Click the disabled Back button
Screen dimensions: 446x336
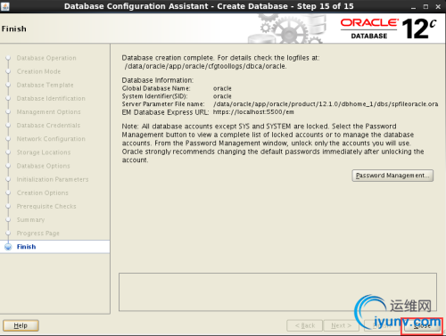(x=304, y=325)
